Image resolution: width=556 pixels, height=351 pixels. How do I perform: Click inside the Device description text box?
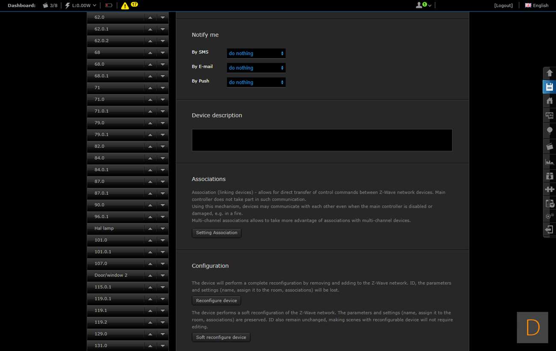tap(322, 140)
